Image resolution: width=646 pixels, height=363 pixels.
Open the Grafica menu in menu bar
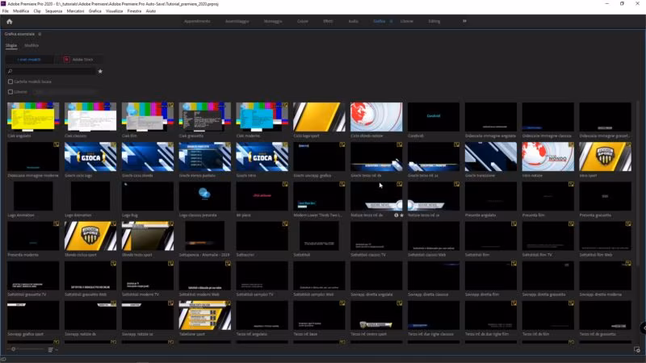coord(94,11)
